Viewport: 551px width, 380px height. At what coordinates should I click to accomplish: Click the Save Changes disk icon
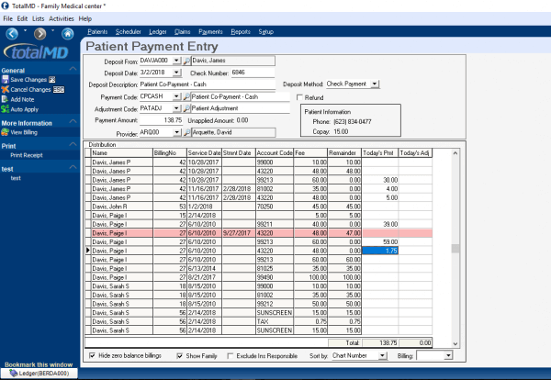5,80
